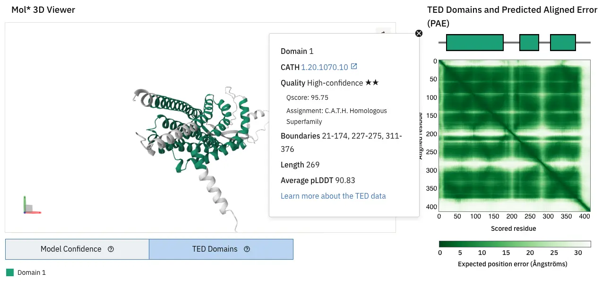Follow 'Learn more about the TED data' link
602x289 pixels.
(x=333, y=196)
